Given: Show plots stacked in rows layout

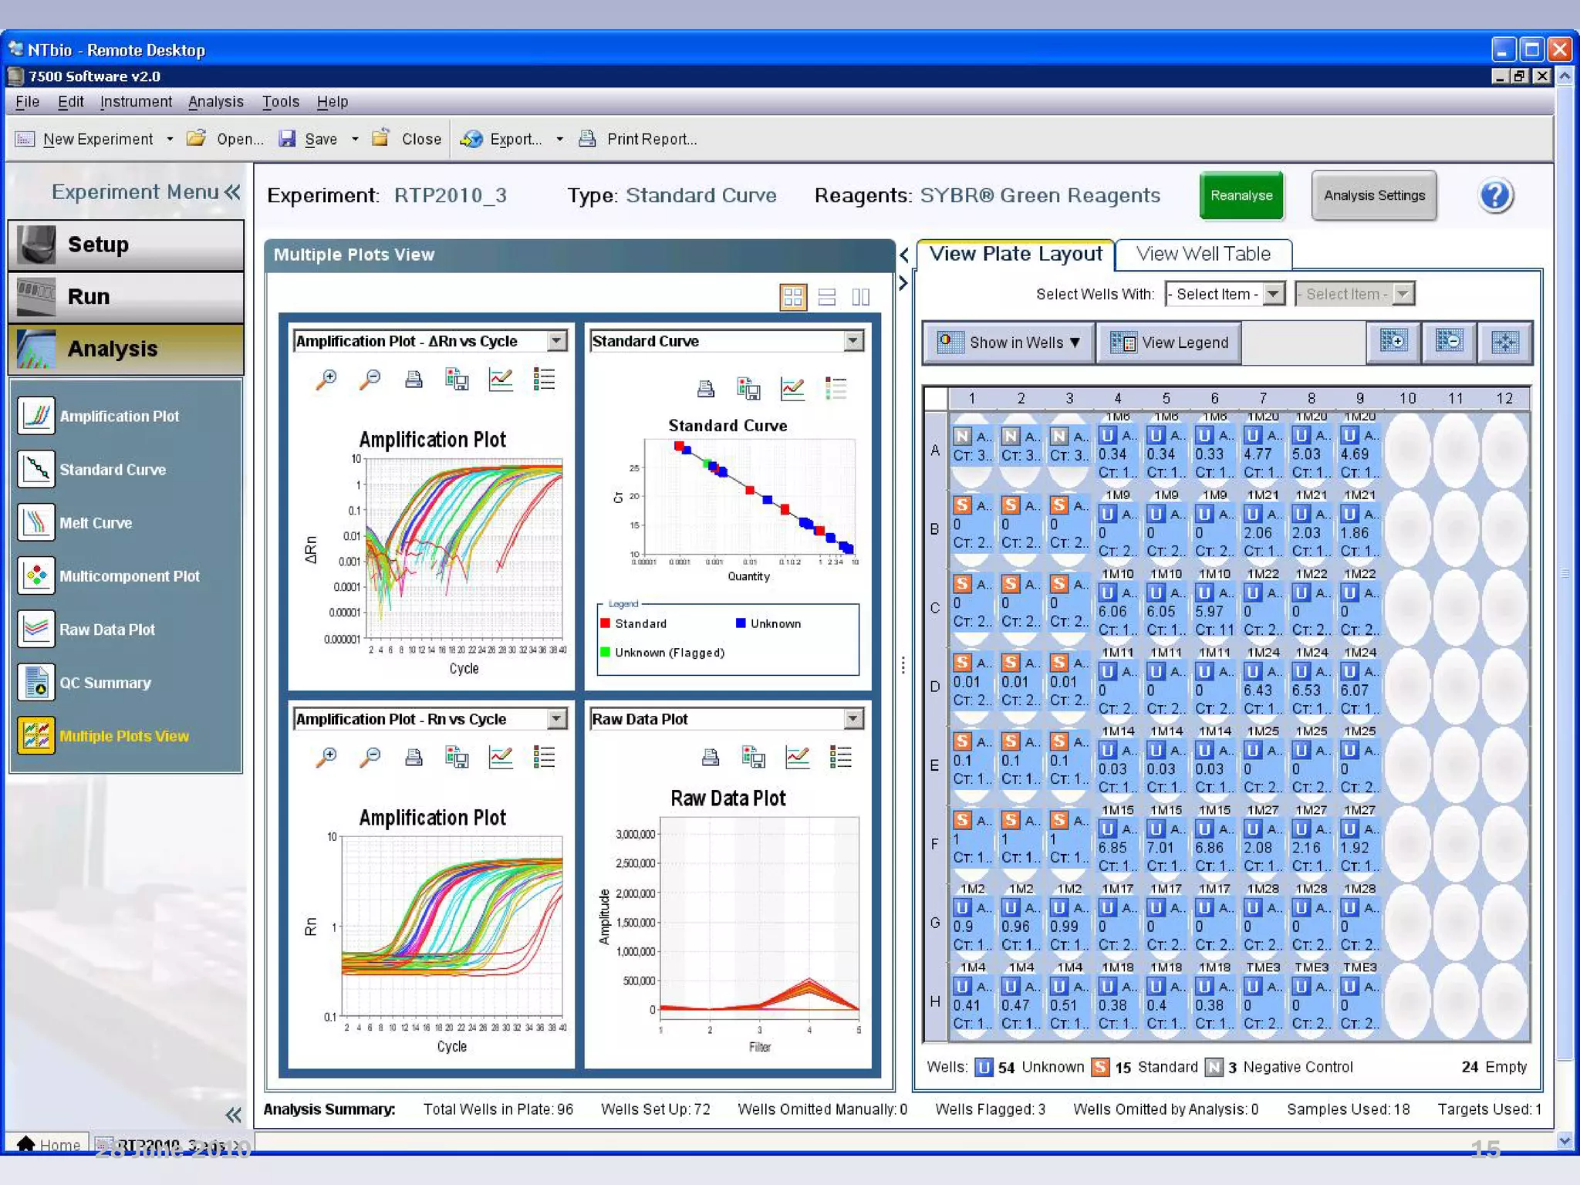Looking at the screenshot, I should tap(827, 297).
